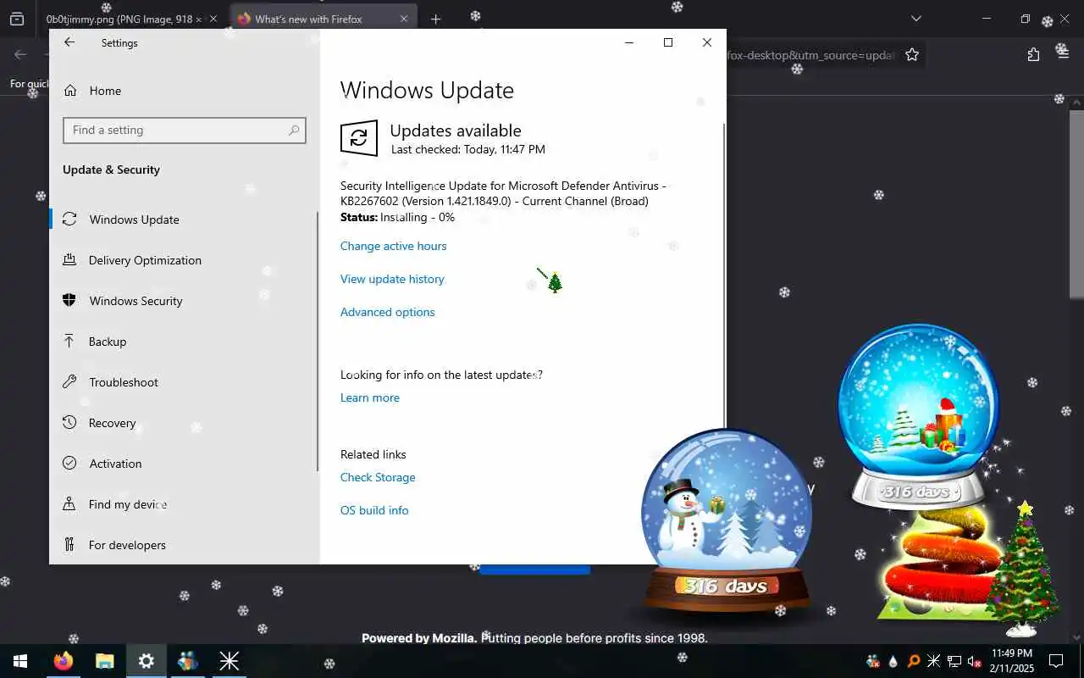Close the What's new with Firefox tab
This screenshot has height=678, width=1084.
point(404,19)
